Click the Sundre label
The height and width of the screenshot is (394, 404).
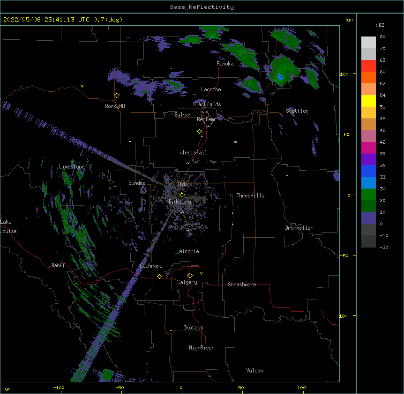137,183
